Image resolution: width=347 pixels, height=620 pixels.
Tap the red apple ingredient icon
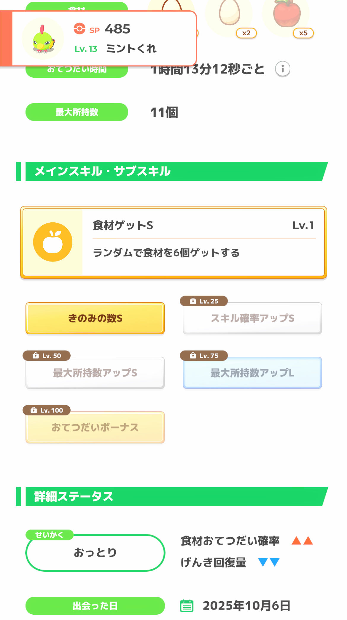(x=286, y=14)
